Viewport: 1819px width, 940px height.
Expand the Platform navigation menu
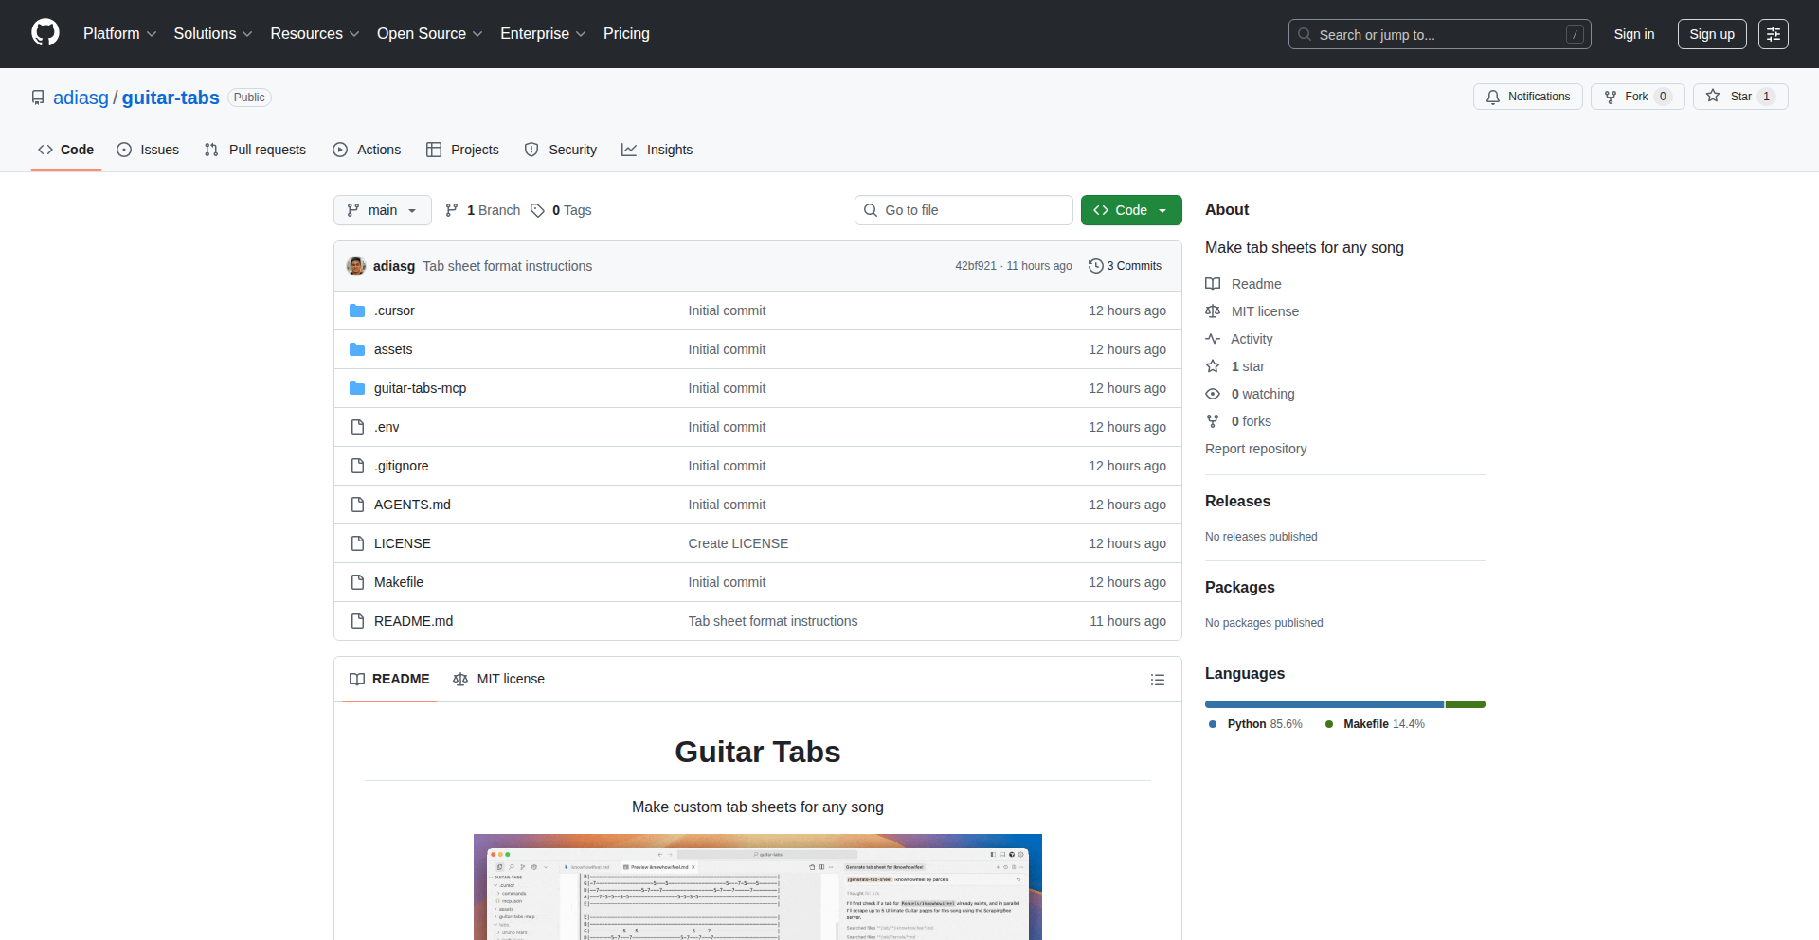pyautogui.click(x=119, y=34)
